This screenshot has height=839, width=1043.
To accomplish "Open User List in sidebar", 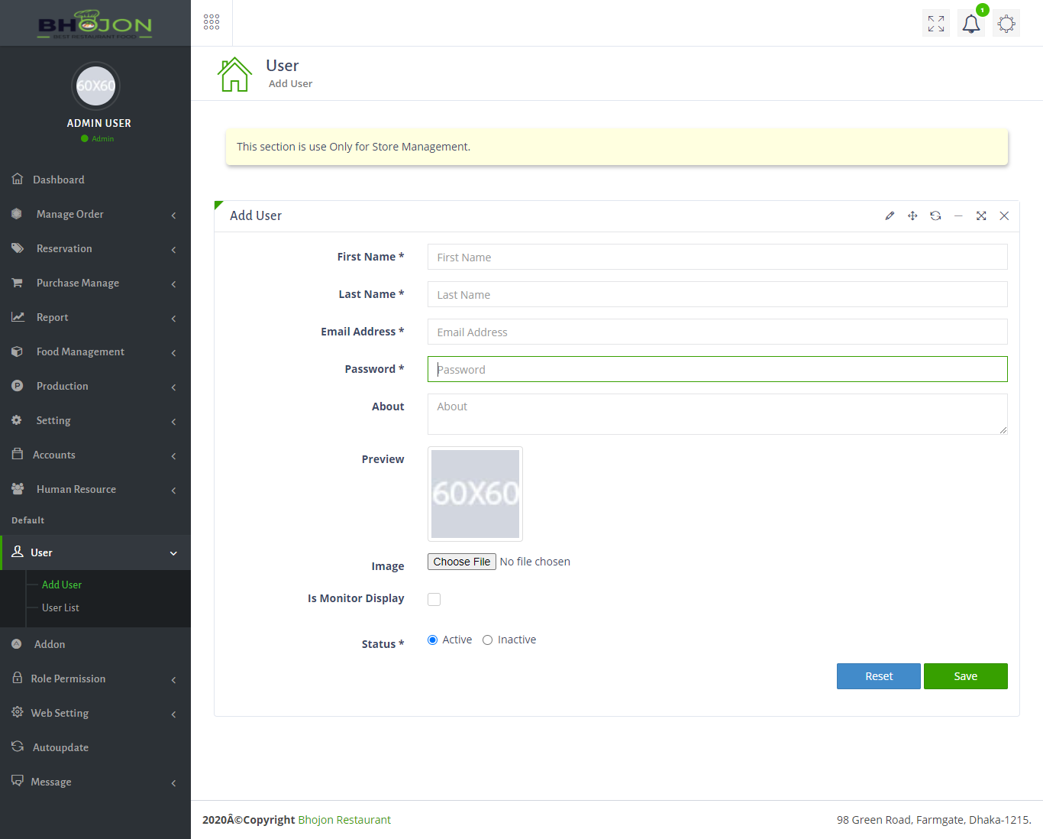I will 60,608.
